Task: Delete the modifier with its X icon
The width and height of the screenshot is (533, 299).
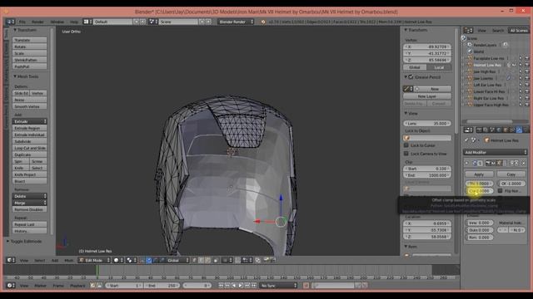Action: coord(524,164)
